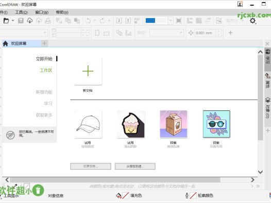
Task: Click the 0.001 mm nudge distance field
Action: (x=206, y=33)
